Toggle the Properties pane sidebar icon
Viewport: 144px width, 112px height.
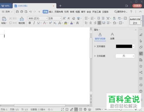point(141,53)
